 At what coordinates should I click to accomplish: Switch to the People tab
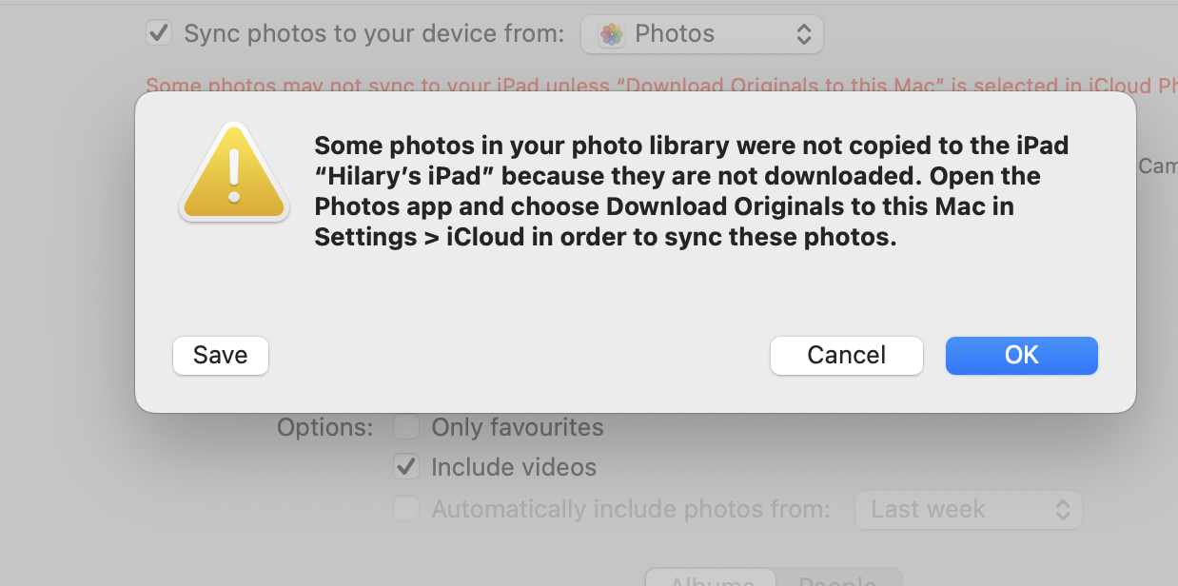[838, 578]
